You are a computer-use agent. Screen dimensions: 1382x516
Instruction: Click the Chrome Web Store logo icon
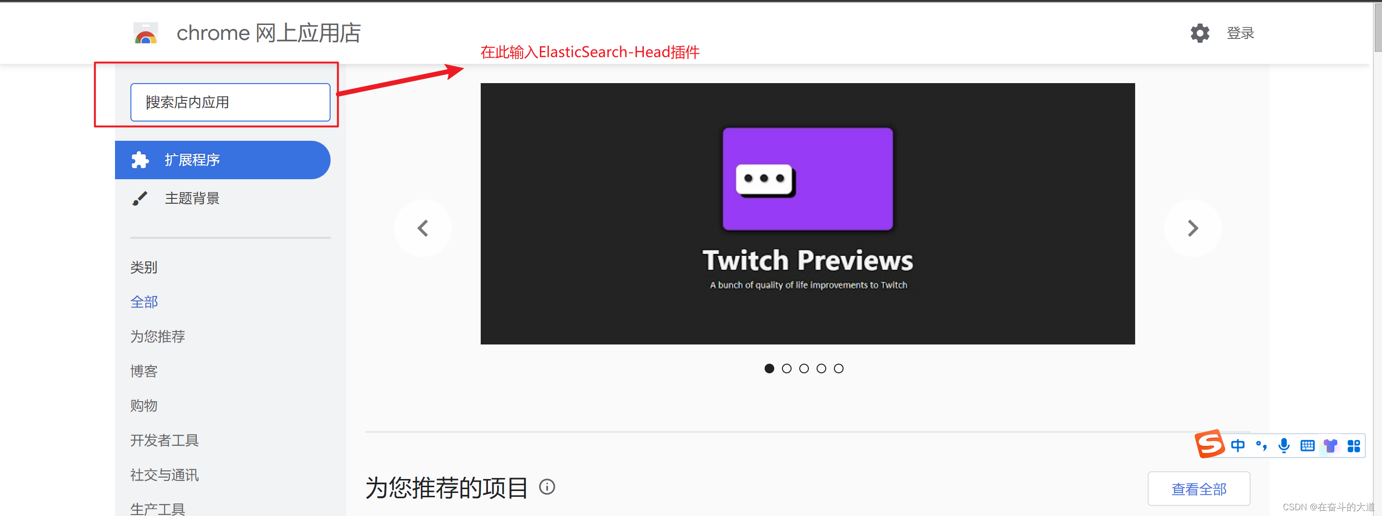[145, 33]
